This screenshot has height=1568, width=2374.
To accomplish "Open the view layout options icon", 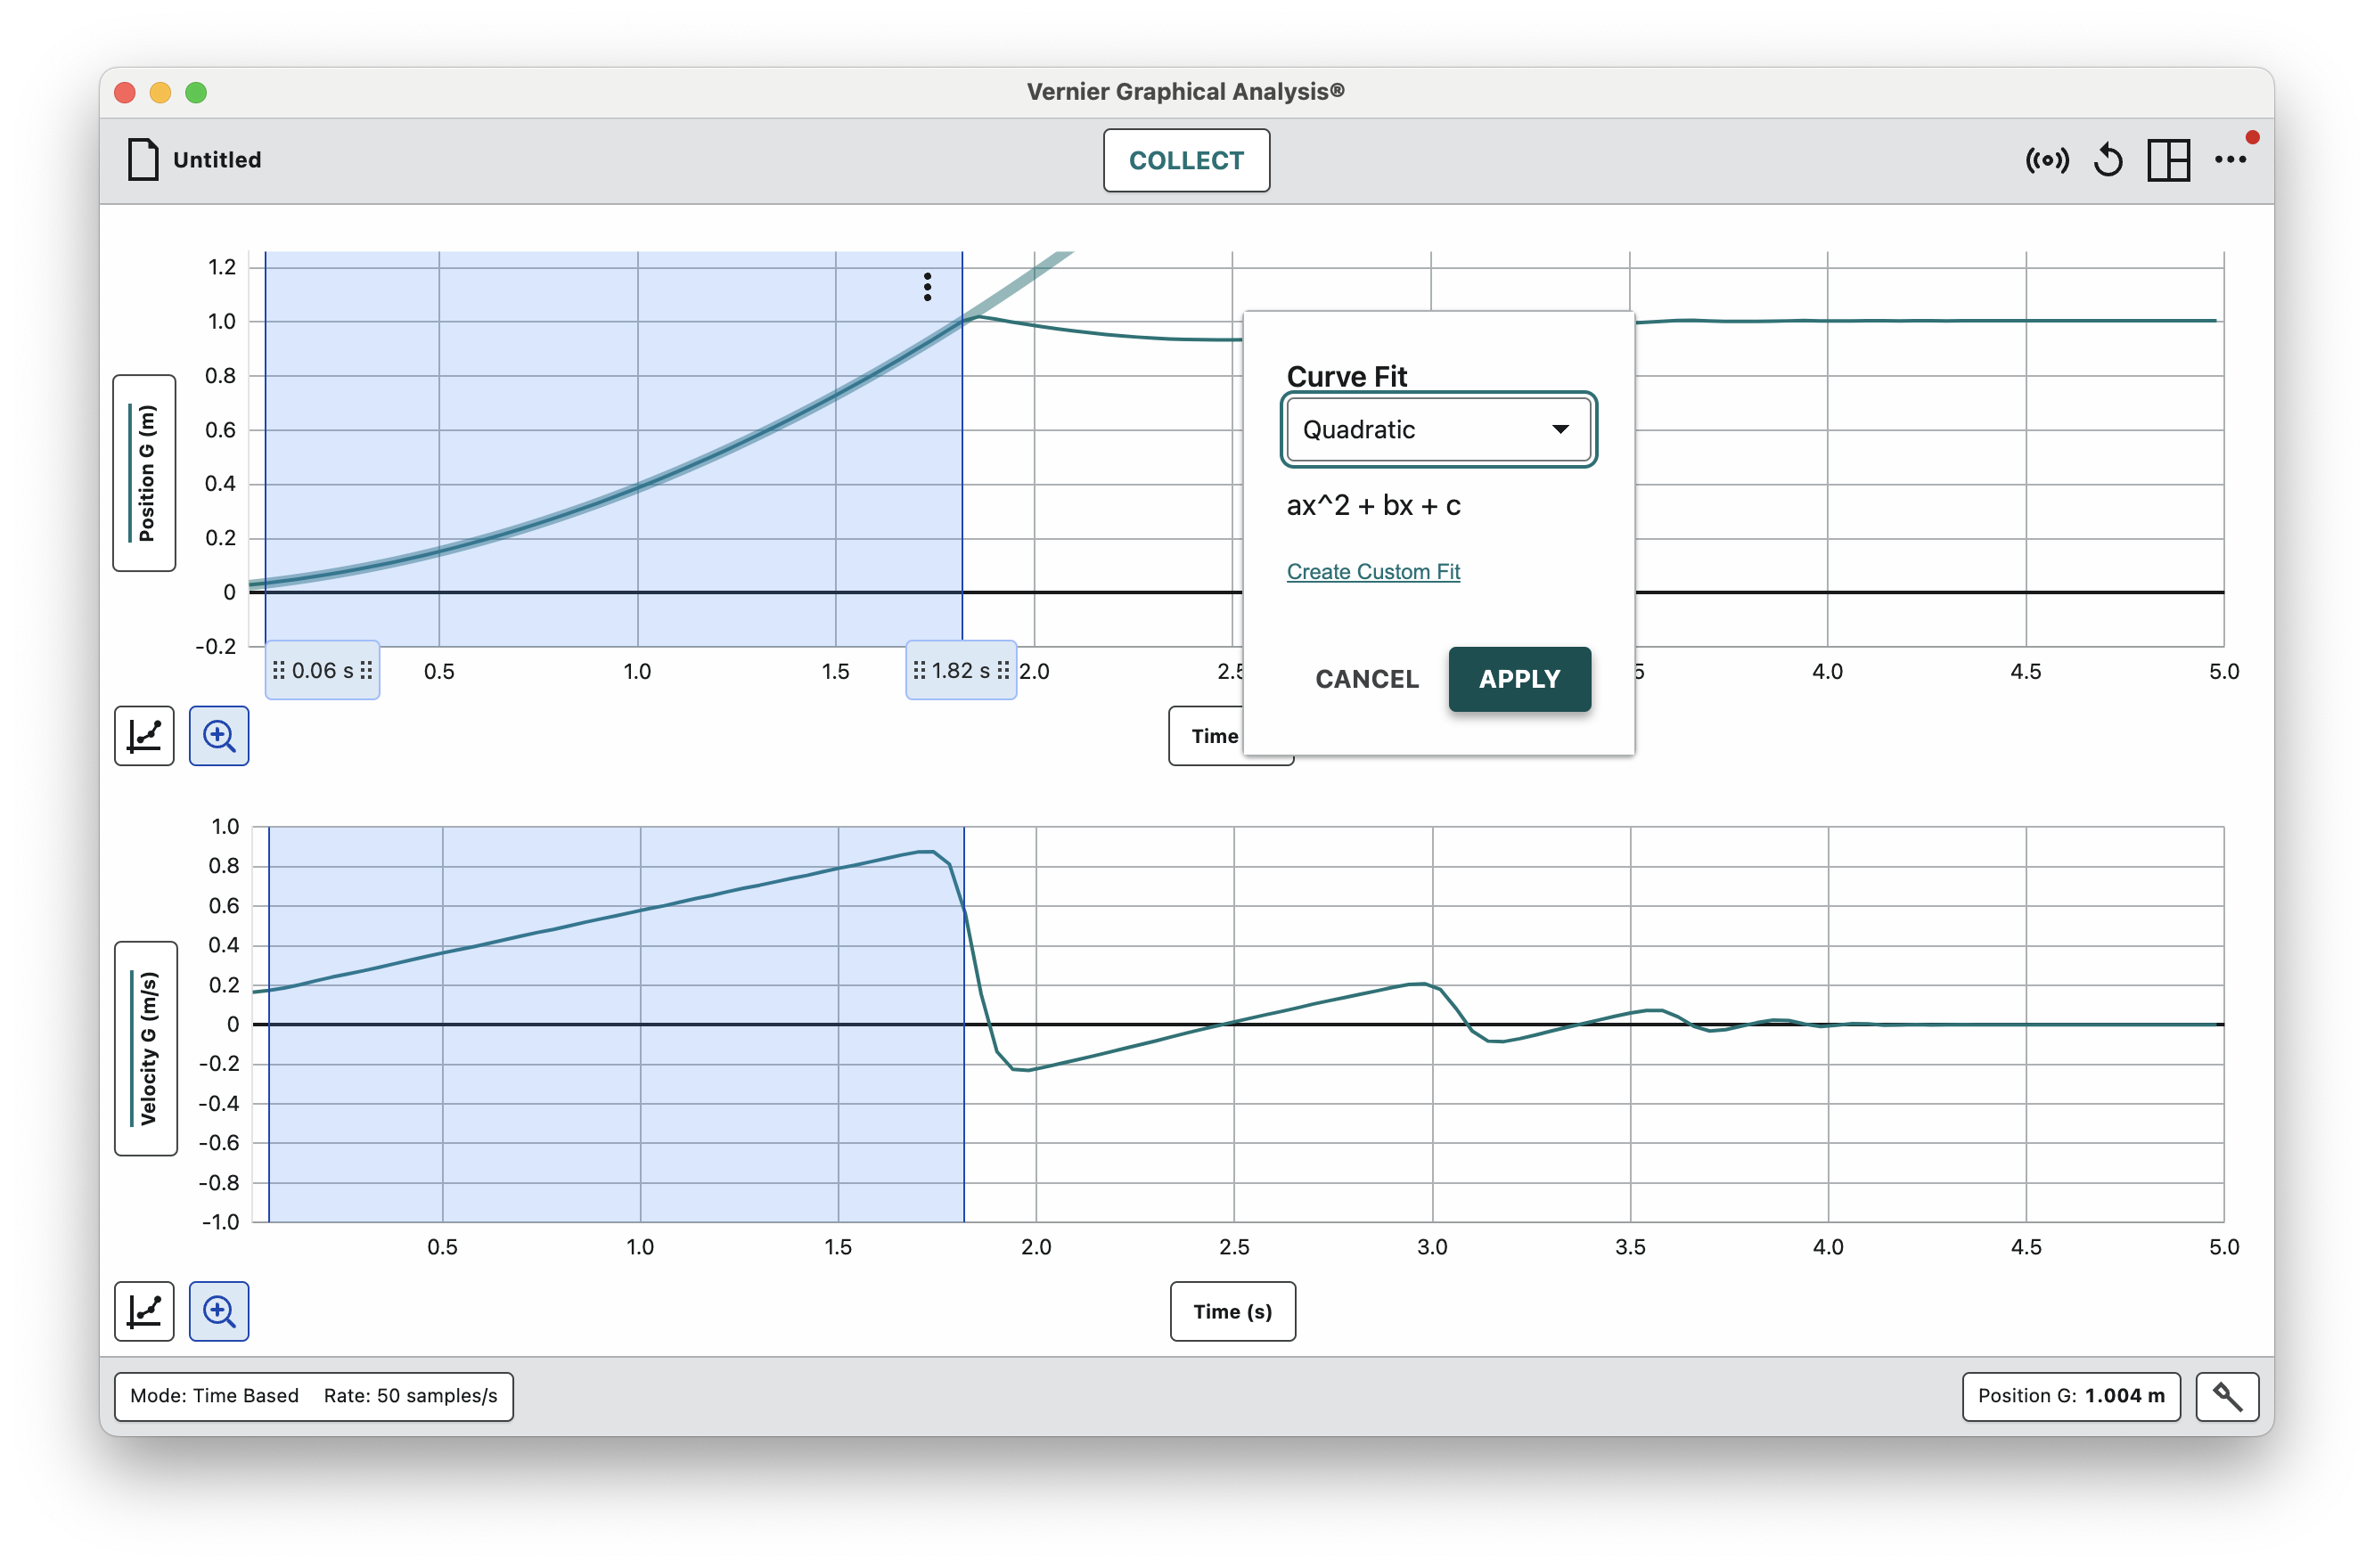I will click(x=2168, y=160).
